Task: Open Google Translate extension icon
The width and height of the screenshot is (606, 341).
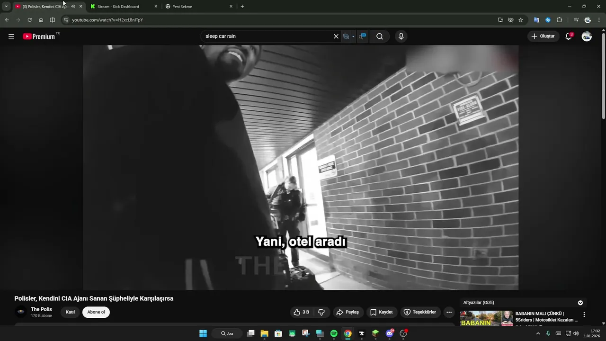Action: pos(536,20)
